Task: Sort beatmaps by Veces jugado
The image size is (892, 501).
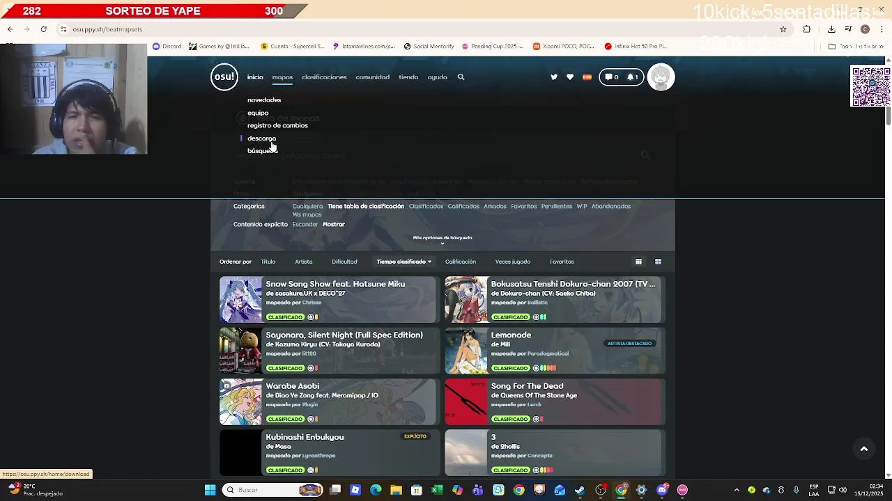Action: click(513, 262)
